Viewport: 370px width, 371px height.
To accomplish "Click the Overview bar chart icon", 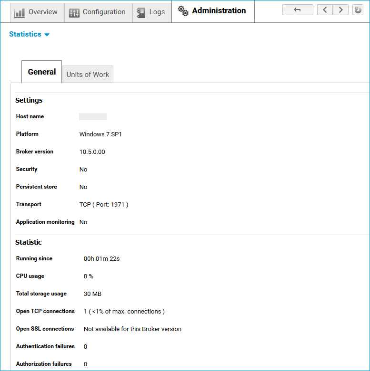I will click(20, 13).
